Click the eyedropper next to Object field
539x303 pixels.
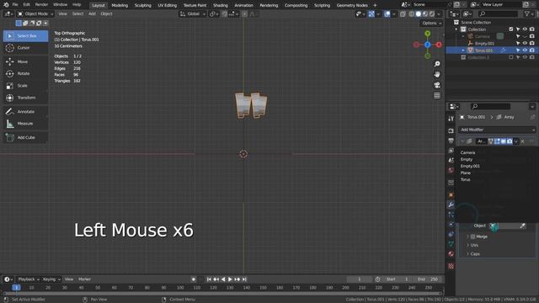tap(522, 226)
